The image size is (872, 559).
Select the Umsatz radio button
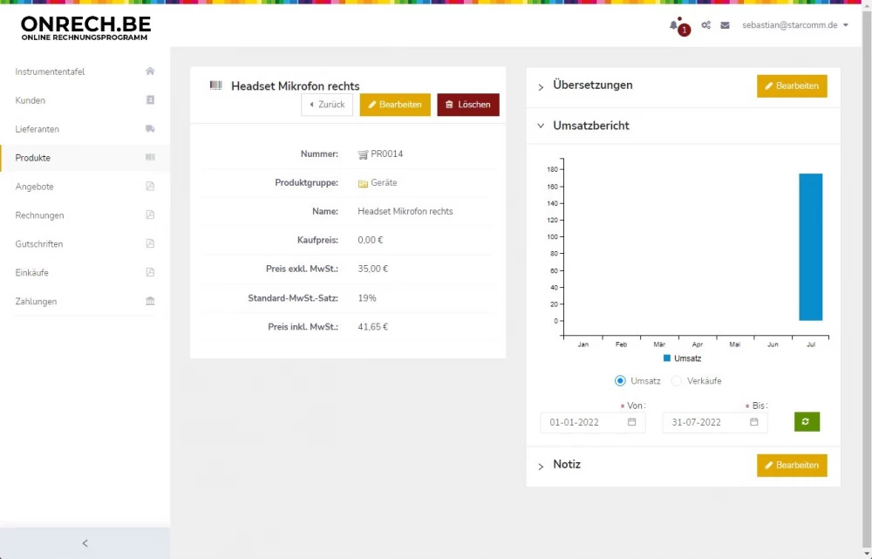click(x=620, y=380)
